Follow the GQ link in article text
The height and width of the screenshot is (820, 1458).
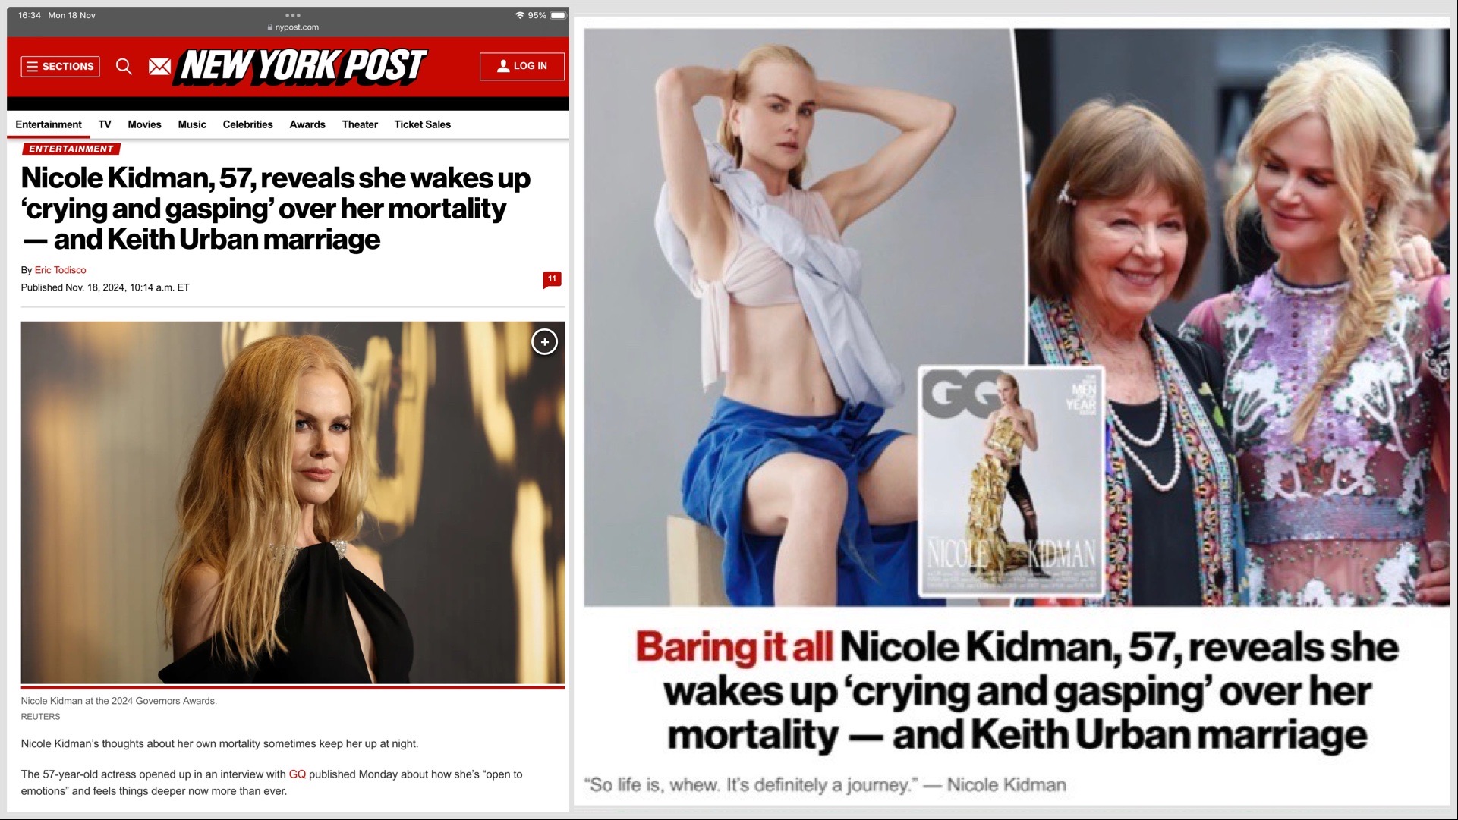[298, 774]
